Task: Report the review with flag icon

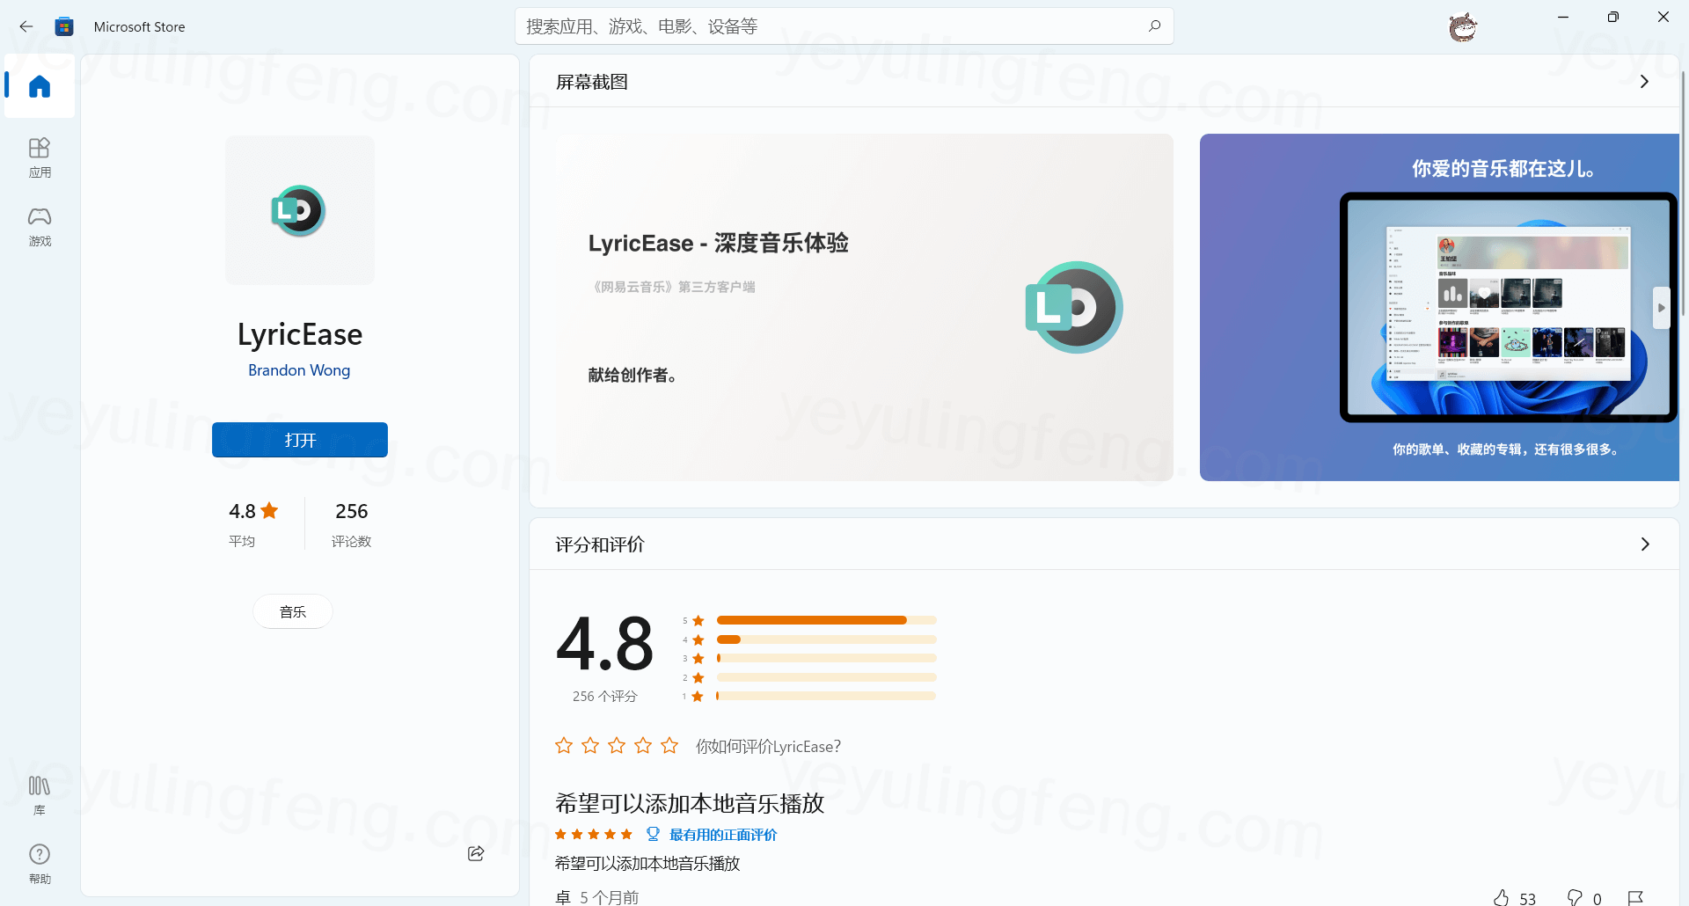Action: [1635, 897]
